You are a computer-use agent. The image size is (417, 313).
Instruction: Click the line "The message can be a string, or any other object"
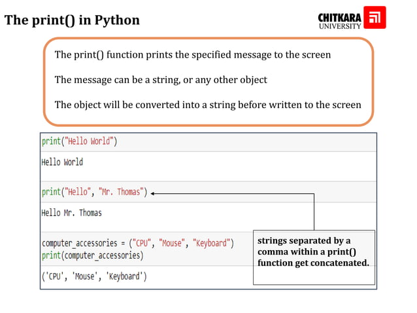coord(161,80)
